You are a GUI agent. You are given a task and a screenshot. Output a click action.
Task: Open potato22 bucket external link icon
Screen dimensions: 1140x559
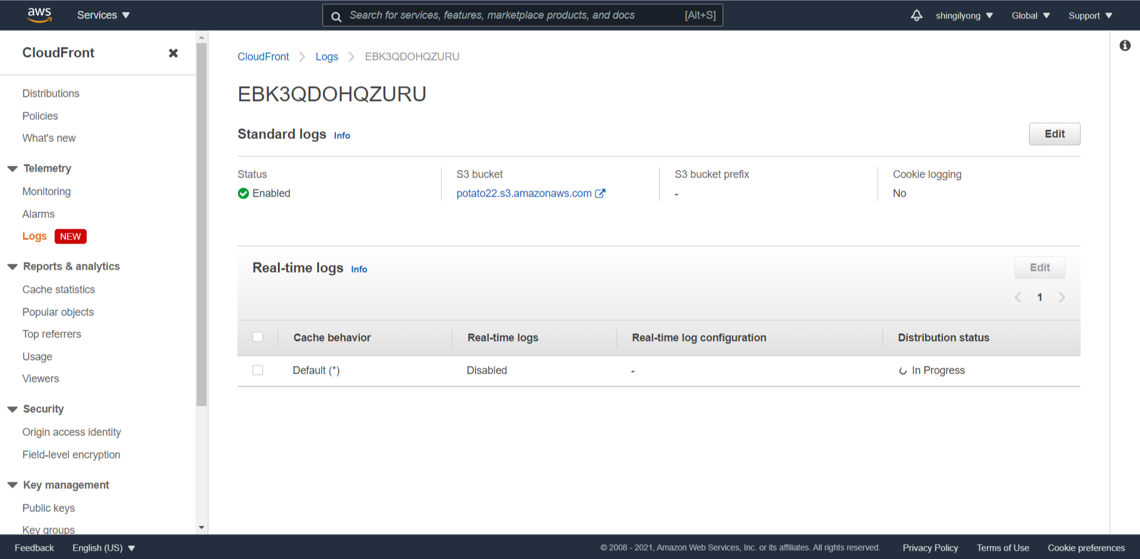tap(600, 193)
